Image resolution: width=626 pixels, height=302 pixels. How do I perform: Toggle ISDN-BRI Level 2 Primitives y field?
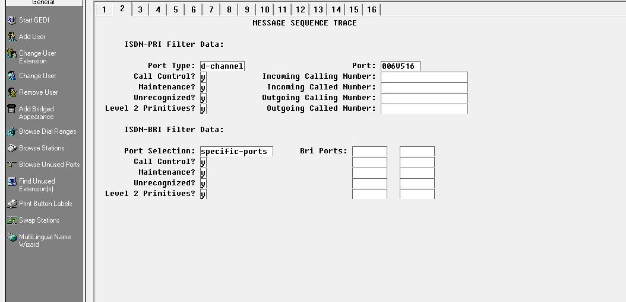(203, 194)
